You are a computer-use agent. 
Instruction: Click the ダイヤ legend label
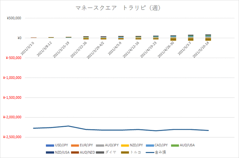click(x=111, y=152)
